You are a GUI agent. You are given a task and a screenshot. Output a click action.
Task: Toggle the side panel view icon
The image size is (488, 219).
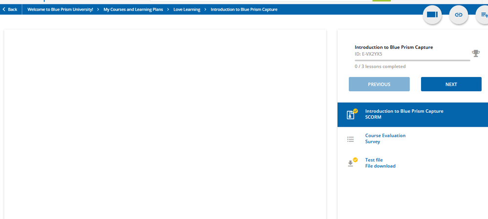[x=432, y=15]
